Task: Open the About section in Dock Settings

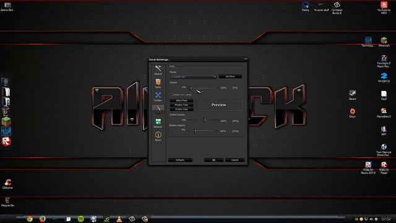Action: 158,136
